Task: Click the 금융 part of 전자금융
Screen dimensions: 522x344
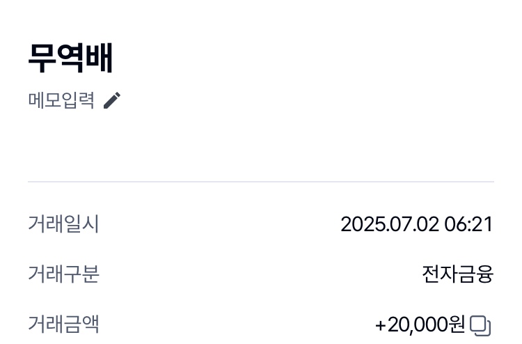Action: 475,274
